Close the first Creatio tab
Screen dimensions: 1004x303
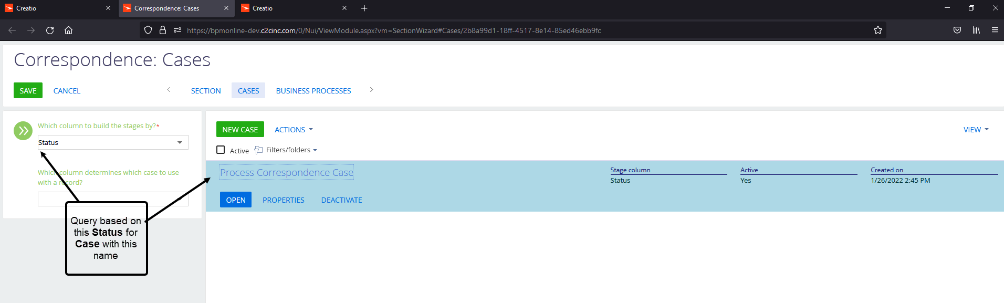point(108,8)
